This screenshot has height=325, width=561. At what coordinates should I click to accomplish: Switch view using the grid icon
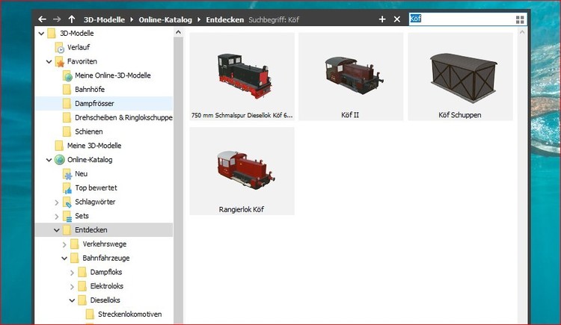pyautogui.click(x=520, y=19)
